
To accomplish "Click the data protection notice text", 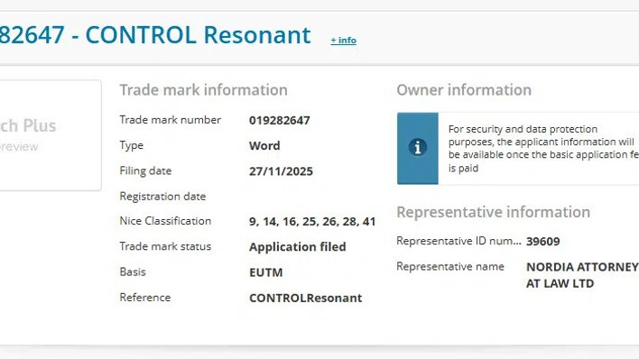I will click(x=543, y=148).
